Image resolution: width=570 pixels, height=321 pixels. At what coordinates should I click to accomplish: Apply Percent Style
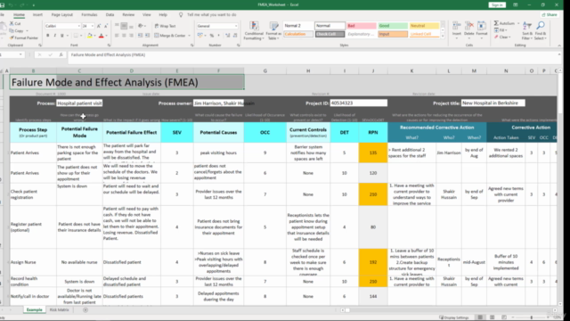[212, 36]
